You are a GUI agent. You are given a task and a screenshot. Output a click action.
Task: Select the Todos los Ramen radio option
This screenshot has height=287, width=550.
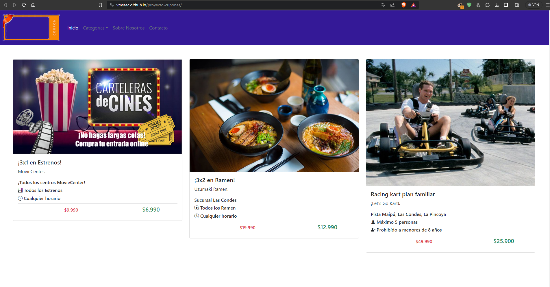[x=197, y=208]
